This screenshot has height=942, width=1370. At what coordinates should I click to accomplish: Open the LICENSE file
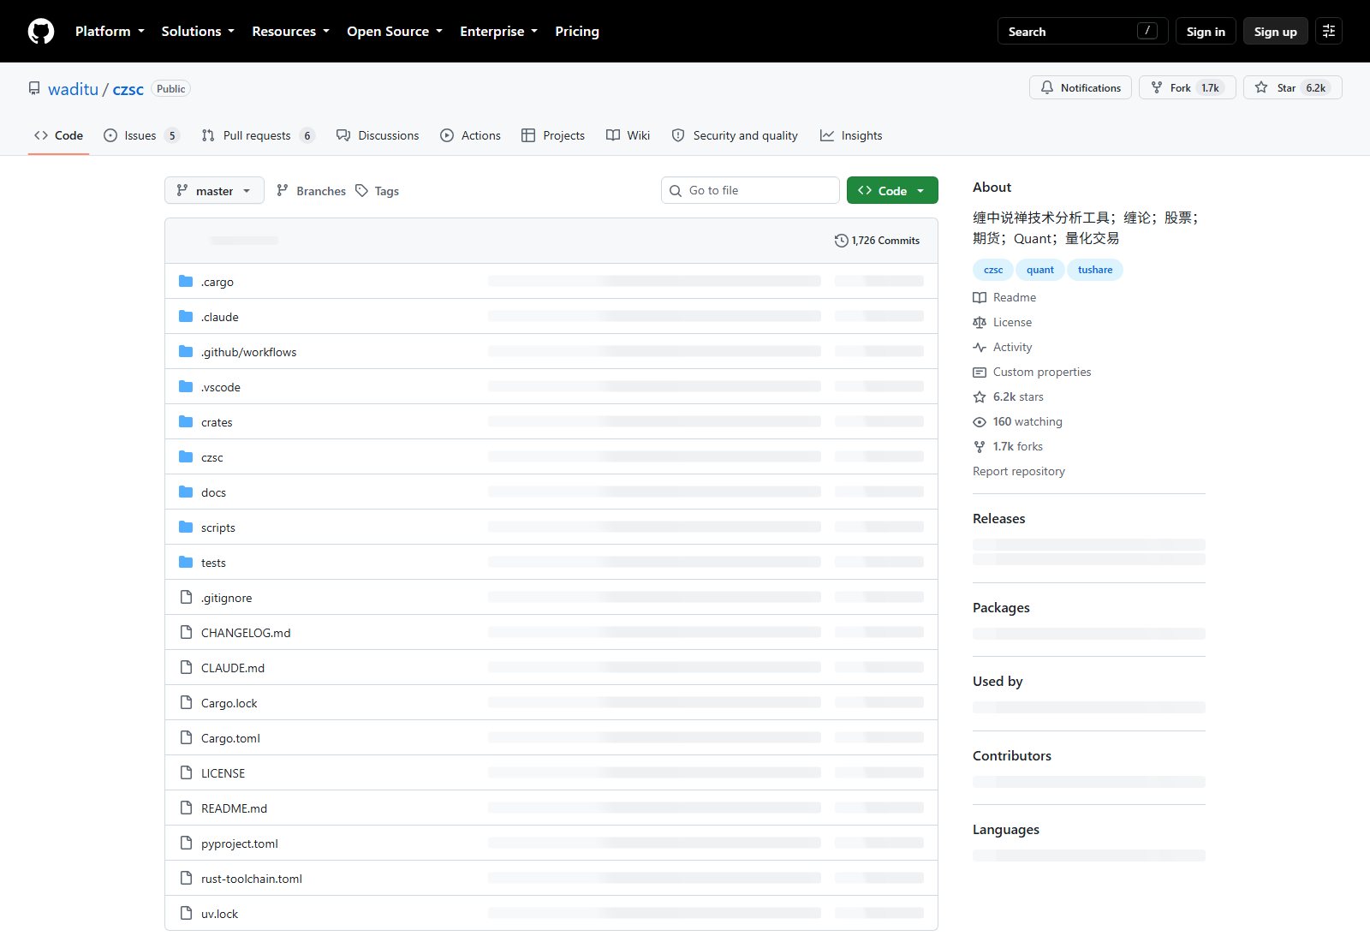(x=223, y=773)
